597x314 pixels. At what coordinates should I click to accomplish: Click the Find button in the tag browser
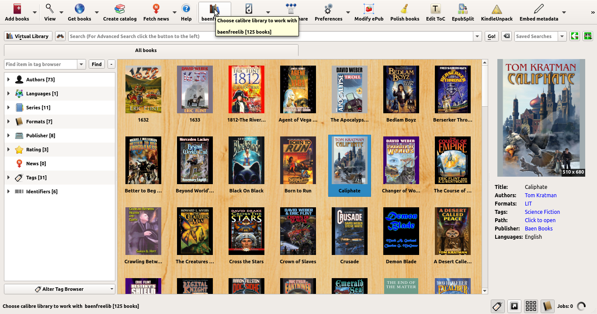[97, 64]
